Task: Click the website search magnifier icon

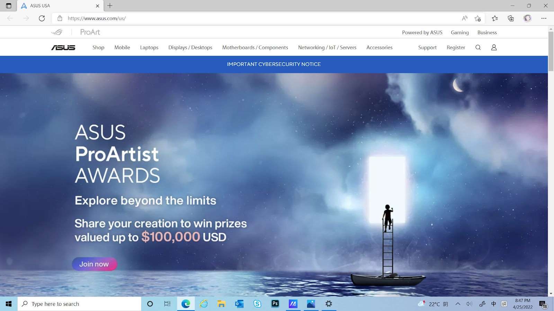Action: [478, 47]
